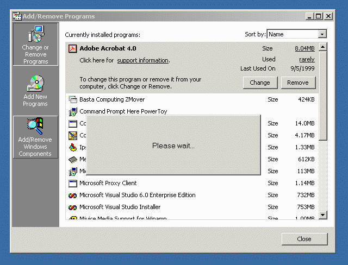Viewport: 348px width, 265px height.
Task: Click the program list scroll down arrow
Action: click(x=323, y=215)
